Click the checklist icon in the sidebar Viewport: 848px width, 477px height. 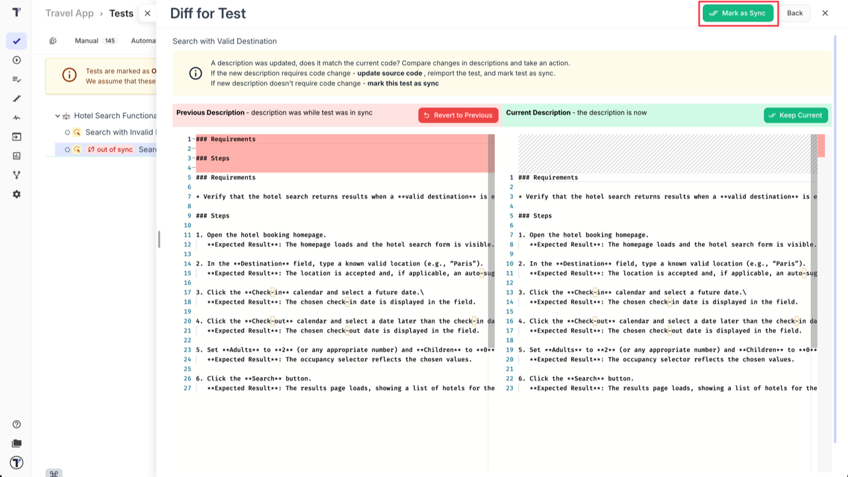[17, 79]
